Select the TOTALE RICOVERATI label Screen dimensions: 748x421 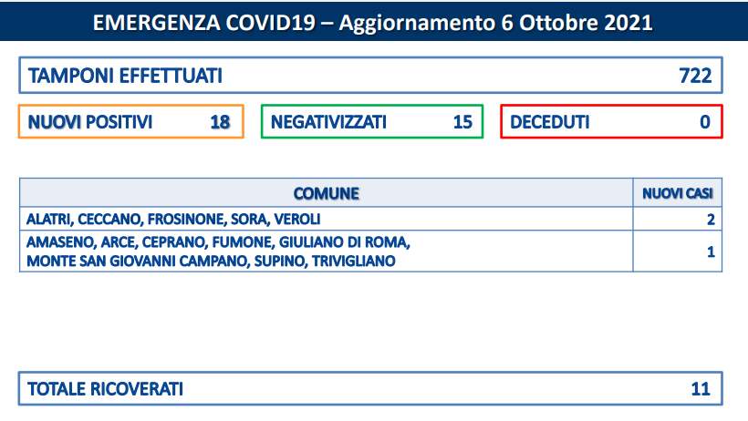pos(106,388)
